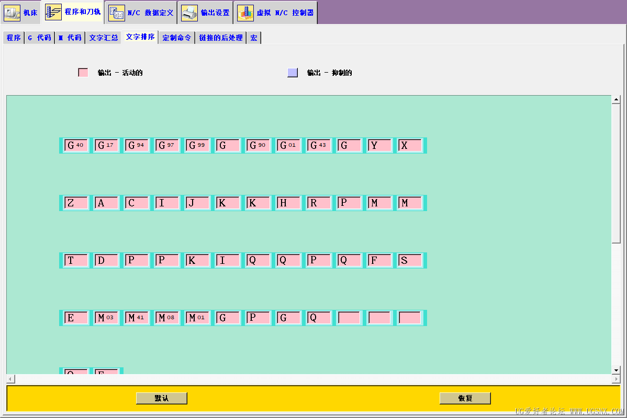The image size is (627, 418).
Task: Toggle the M03 word block
Action: (106, 318)
